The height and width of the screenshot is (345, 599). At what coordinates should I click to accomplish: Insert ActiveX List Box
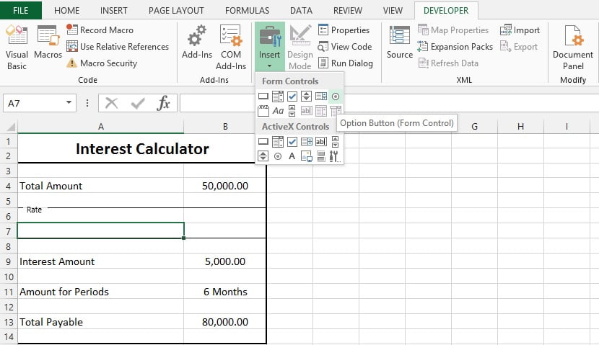coord(307,142)
